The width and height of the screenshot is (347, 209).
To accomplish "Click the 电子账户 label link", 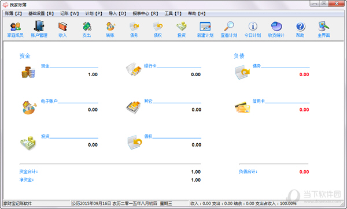I will point(49,101).
